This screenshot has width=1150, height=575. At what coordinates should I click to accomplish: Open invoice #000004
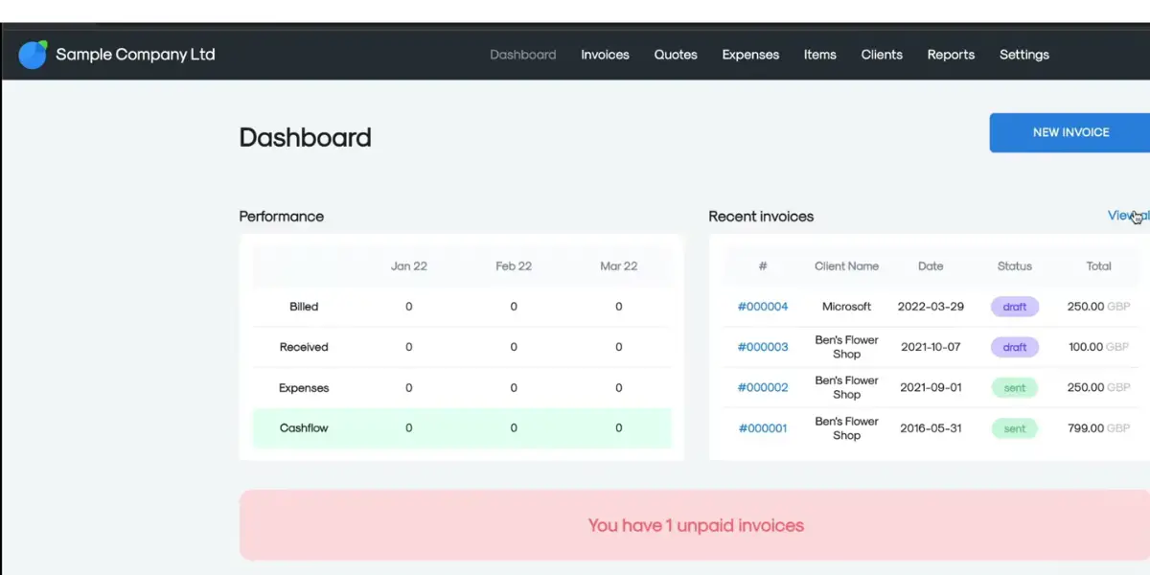(763, 307)
